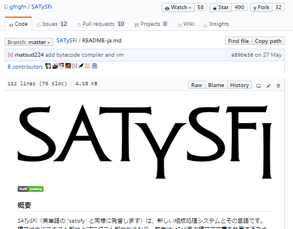Click the Pull requests count badge 10
This screenshot has height=229, width=293.
(121, 24)
